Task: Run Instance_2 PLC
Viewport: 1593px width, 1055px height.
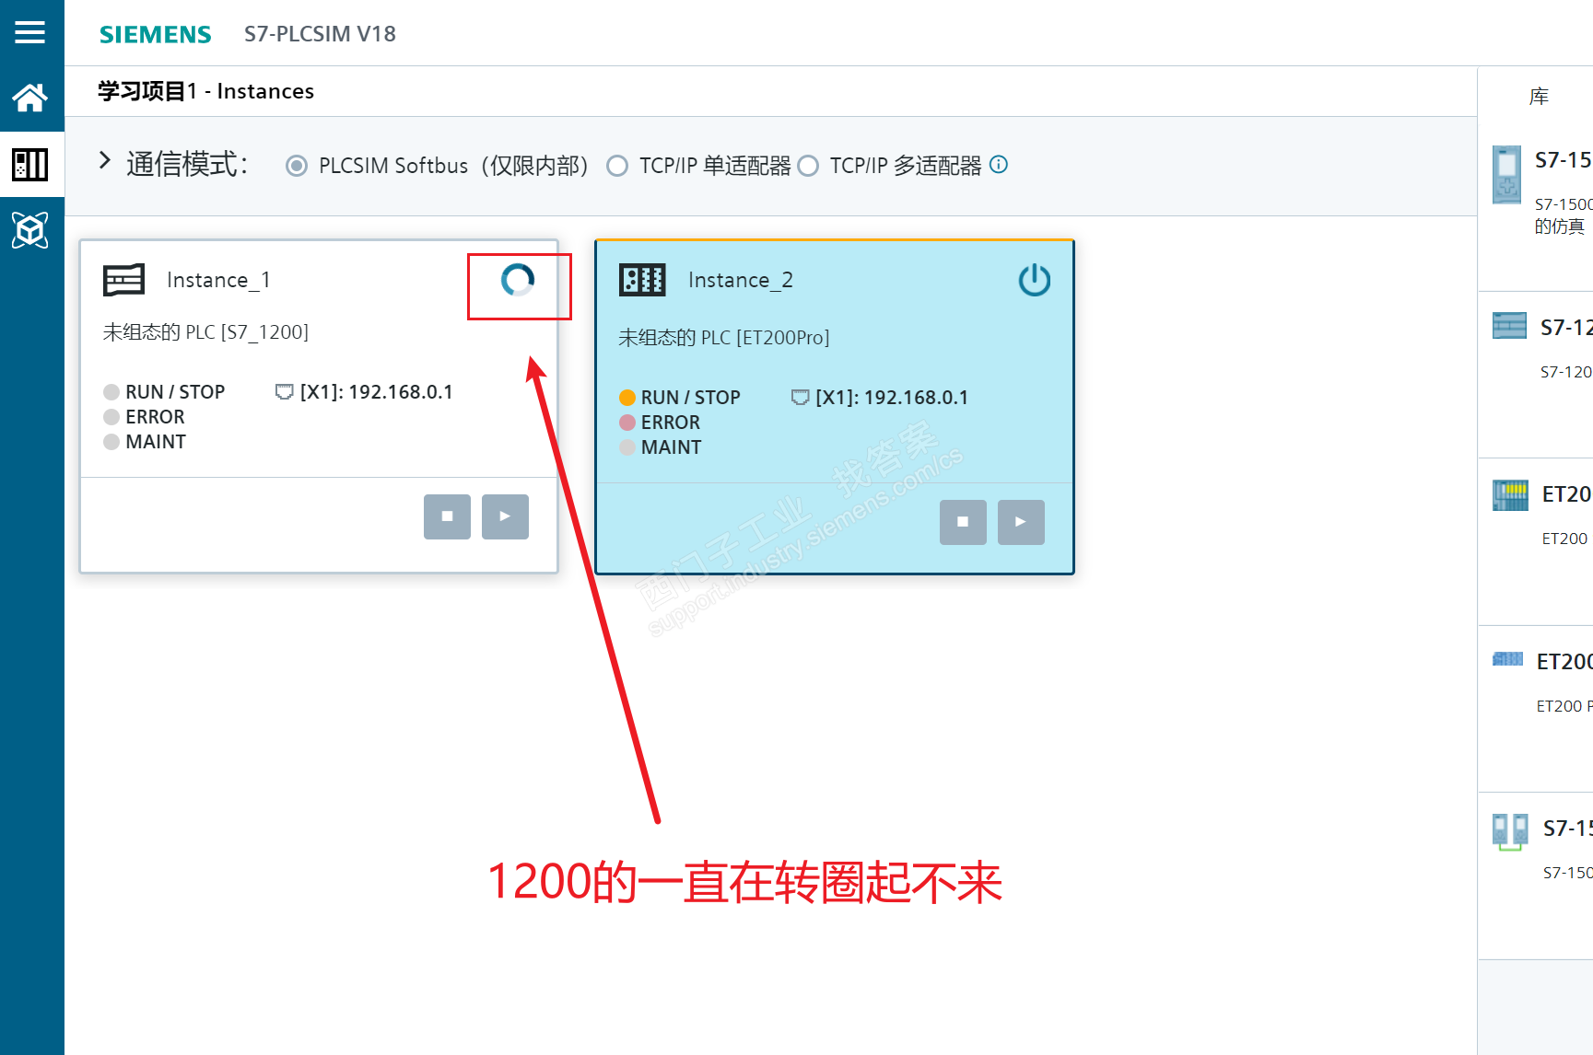Action: click(x=1021, y=522)
